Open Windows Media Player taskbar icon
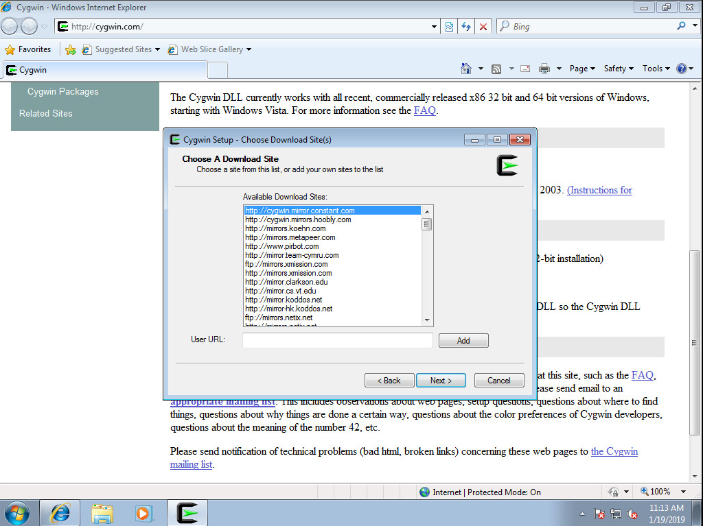 (x=144, y=513)
